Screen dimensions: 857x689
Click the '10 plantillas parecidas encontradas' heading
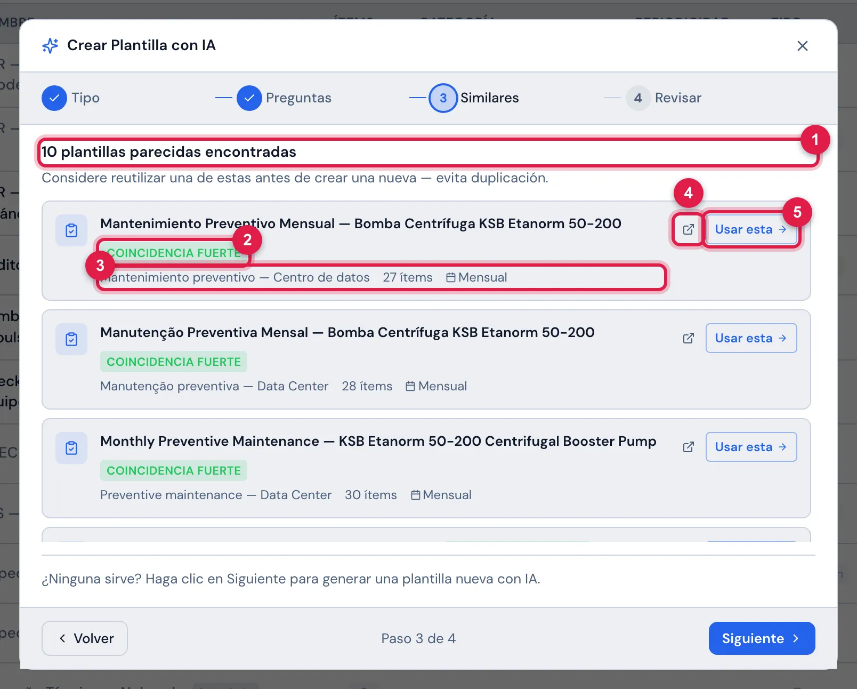pos(169,152)
